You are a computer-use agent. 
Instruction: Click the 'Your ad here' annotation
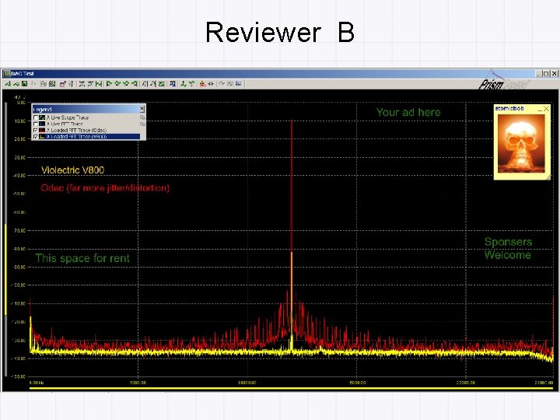click(408, 113)
